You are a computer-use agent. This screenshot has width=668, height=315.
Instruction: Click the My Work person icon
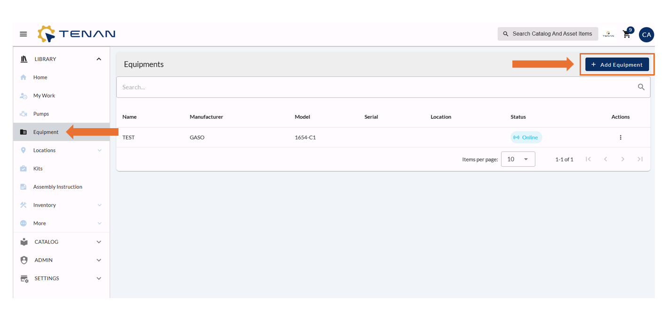24,96
